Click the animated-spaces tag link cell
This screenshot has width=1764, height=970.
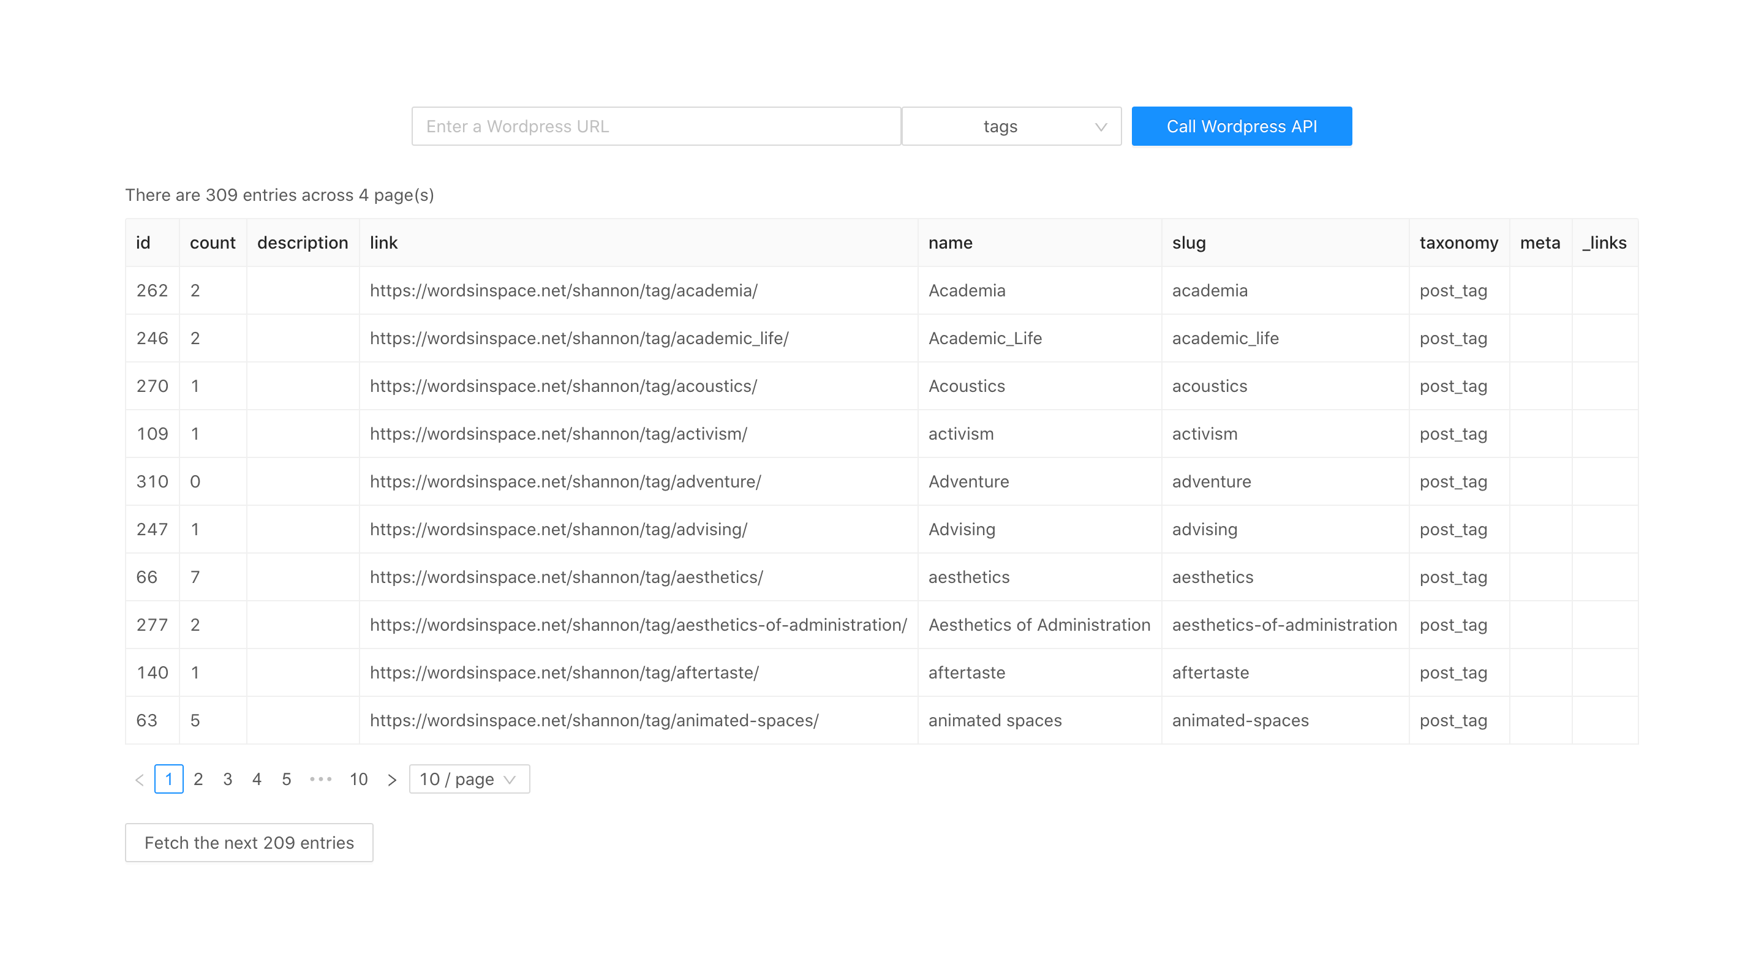pyautogui.click(x=594, y=720)
